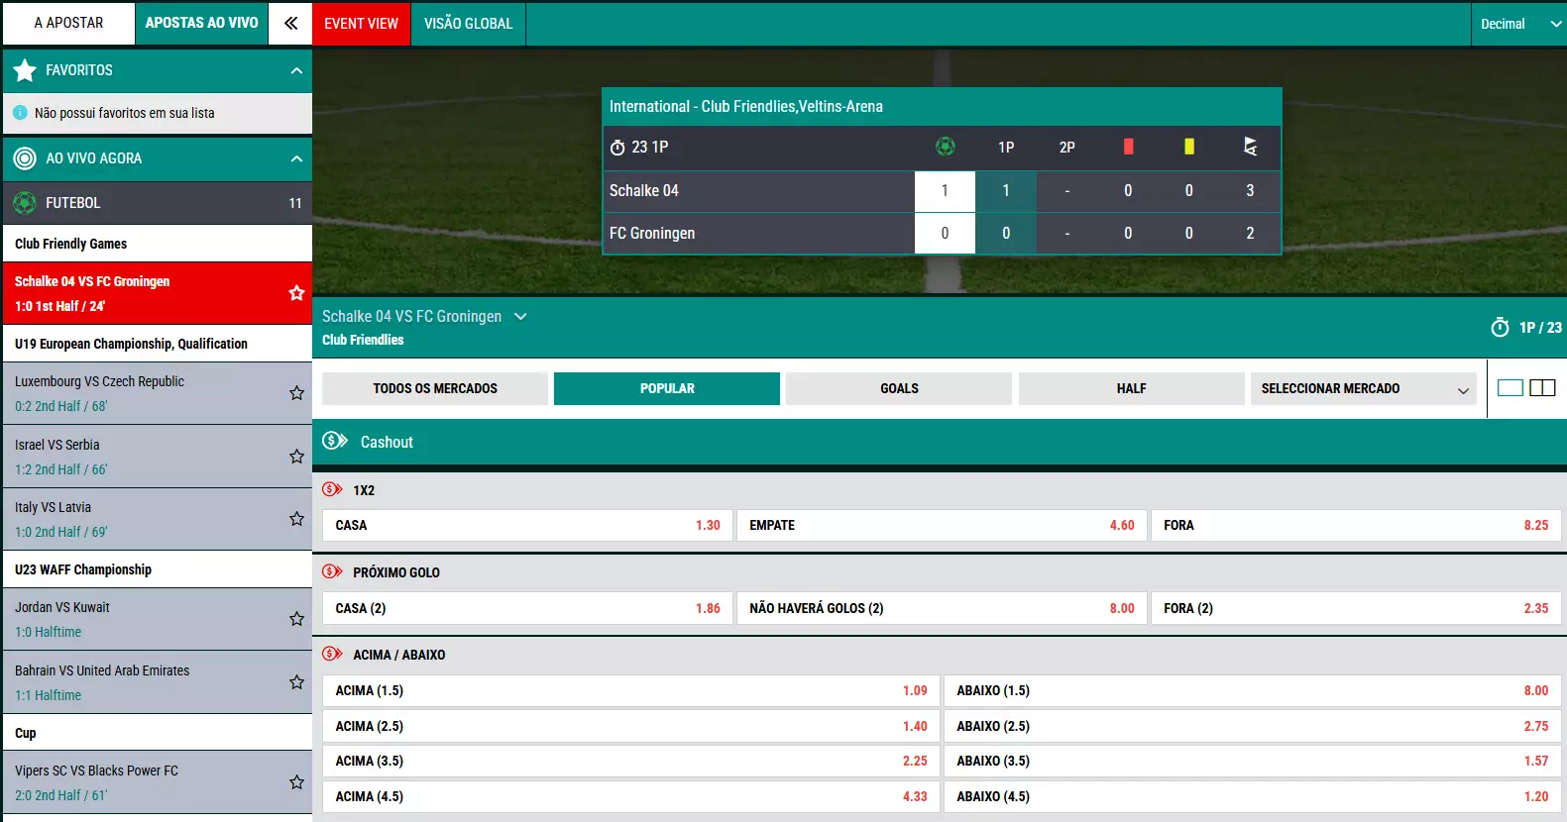Collapse the Favoritos section
Viewport: 1567px width, 822px height.
[296, 70]
